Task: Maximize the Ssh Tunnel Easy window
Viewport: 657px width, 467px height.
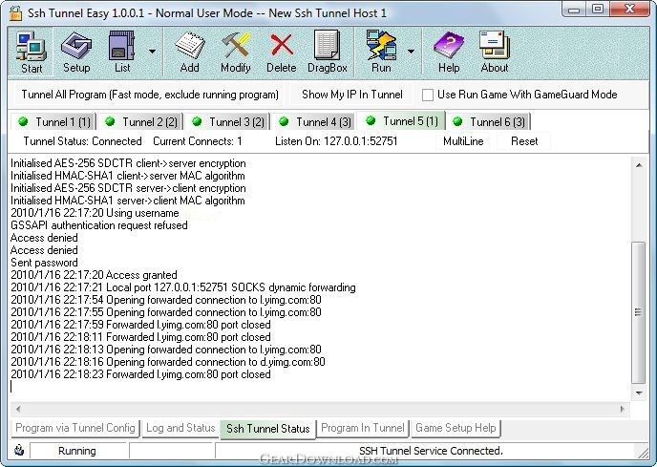Action: 598,10
